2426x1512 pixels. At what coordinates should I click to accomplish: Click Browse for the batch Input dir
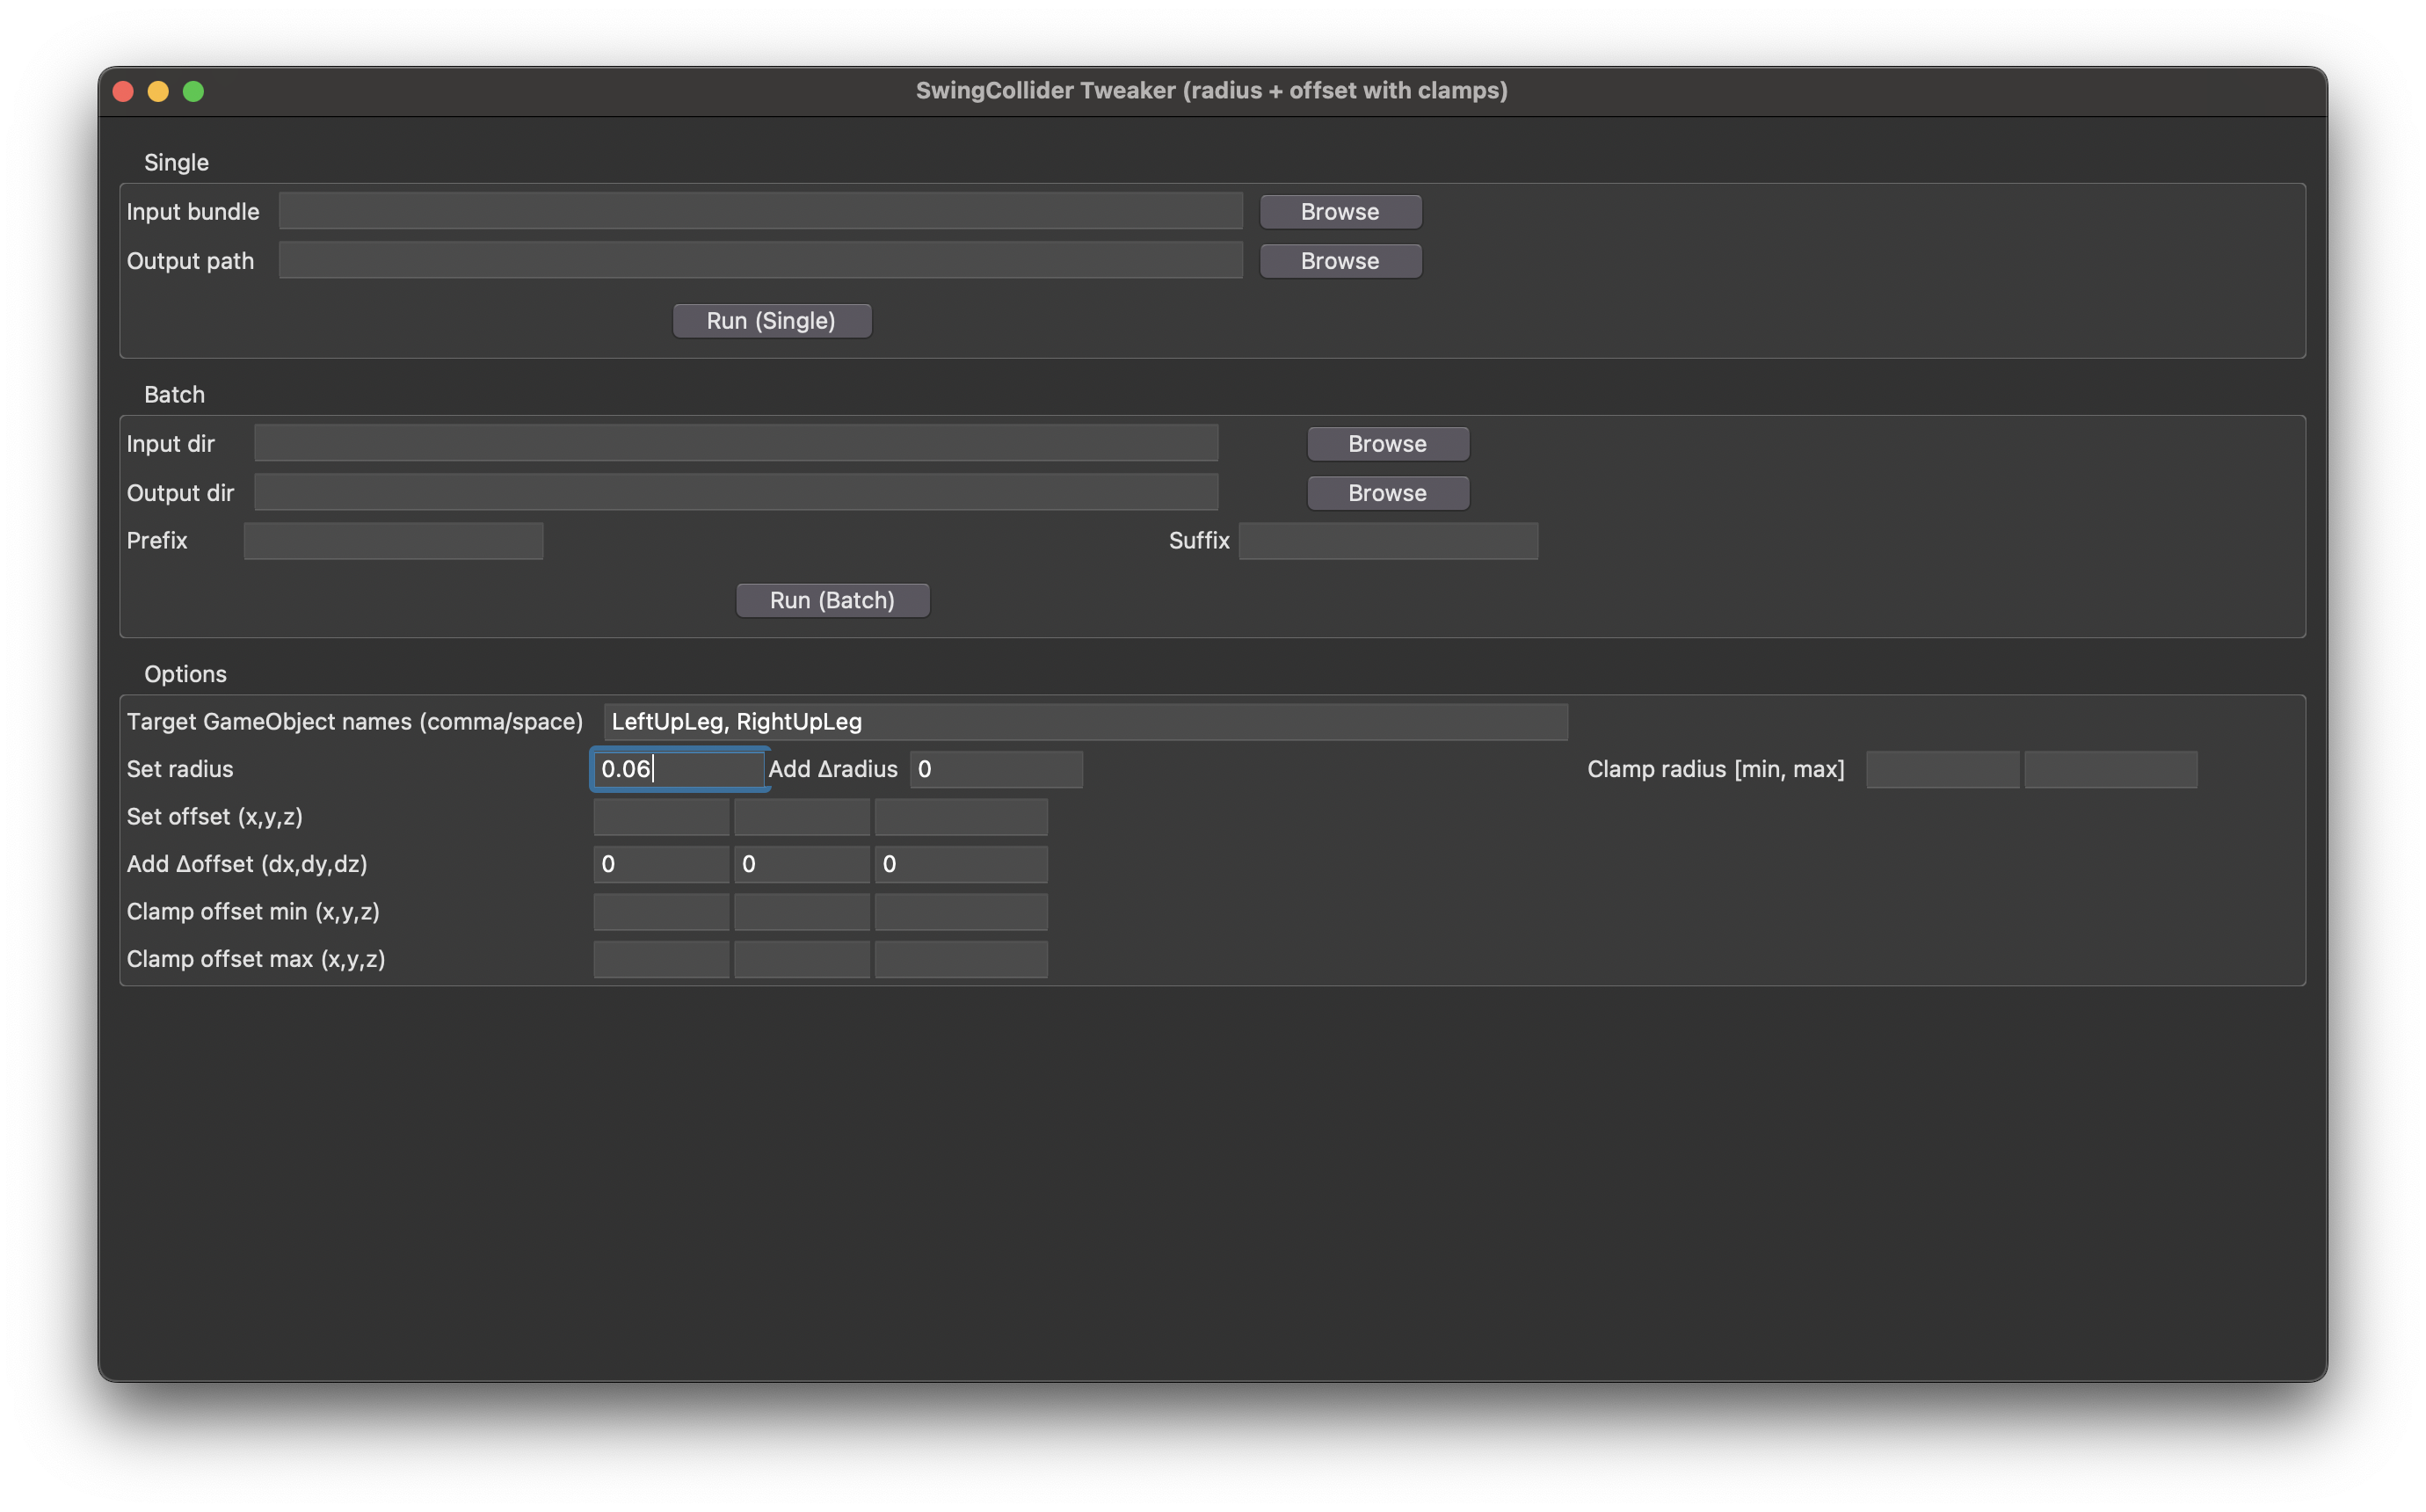coord(1387,444)
